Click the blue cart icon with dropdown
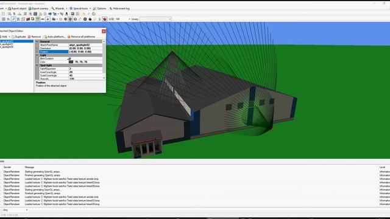Image resolution: width=390 pixels, height=219 pixels. [x=54, y=14]
